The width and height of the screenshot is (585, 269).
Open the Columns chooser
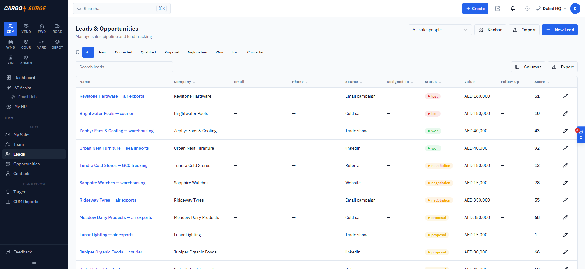click(528, 67)
